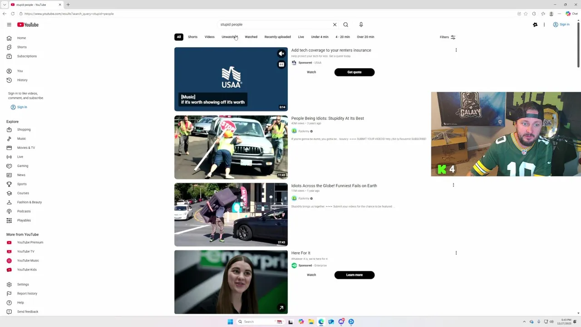The width and height of the screenshot is (581, 327).
Task: Filter by Under 4 min
Action: point(320,37)
